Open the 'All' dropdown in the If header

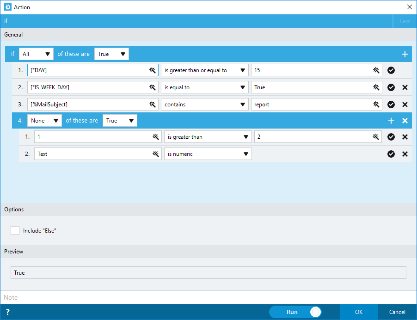click(x=36, y=54)
